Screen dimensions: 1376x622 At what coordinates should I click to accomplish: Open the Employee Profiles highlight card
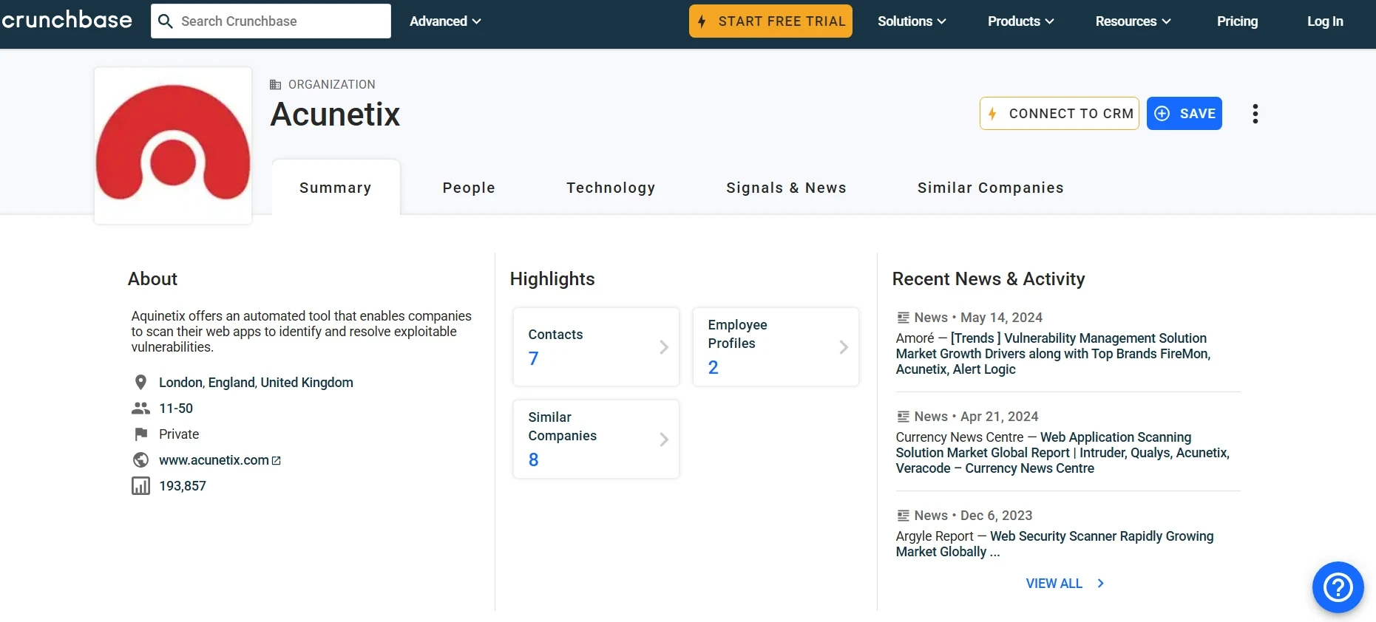[776, 347]
